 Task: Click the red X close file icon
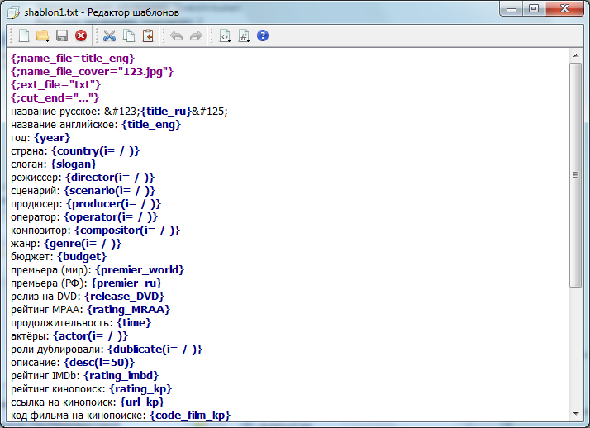click(x=81, y=36)
